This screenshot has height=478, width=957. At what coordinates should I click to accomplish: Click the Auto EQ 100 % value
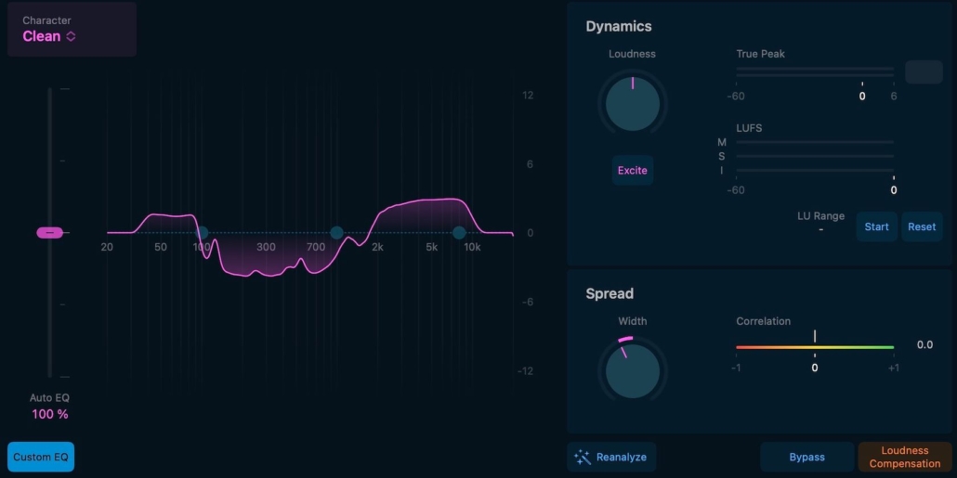click(x=50, y=414)
